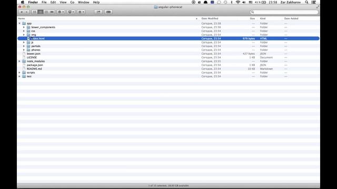The height and width of the screenshot is (189, 337).
Task: Expand the phones folder
Action: (x=24, y=50)
